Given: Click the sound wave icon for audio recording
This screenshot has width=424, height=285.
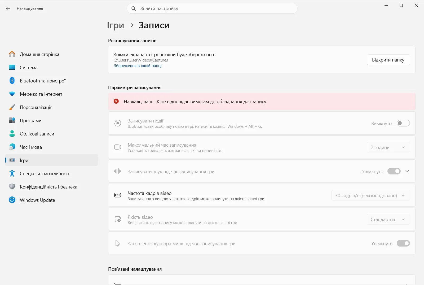Looking at the screenshot, I should tap(118, 171).
